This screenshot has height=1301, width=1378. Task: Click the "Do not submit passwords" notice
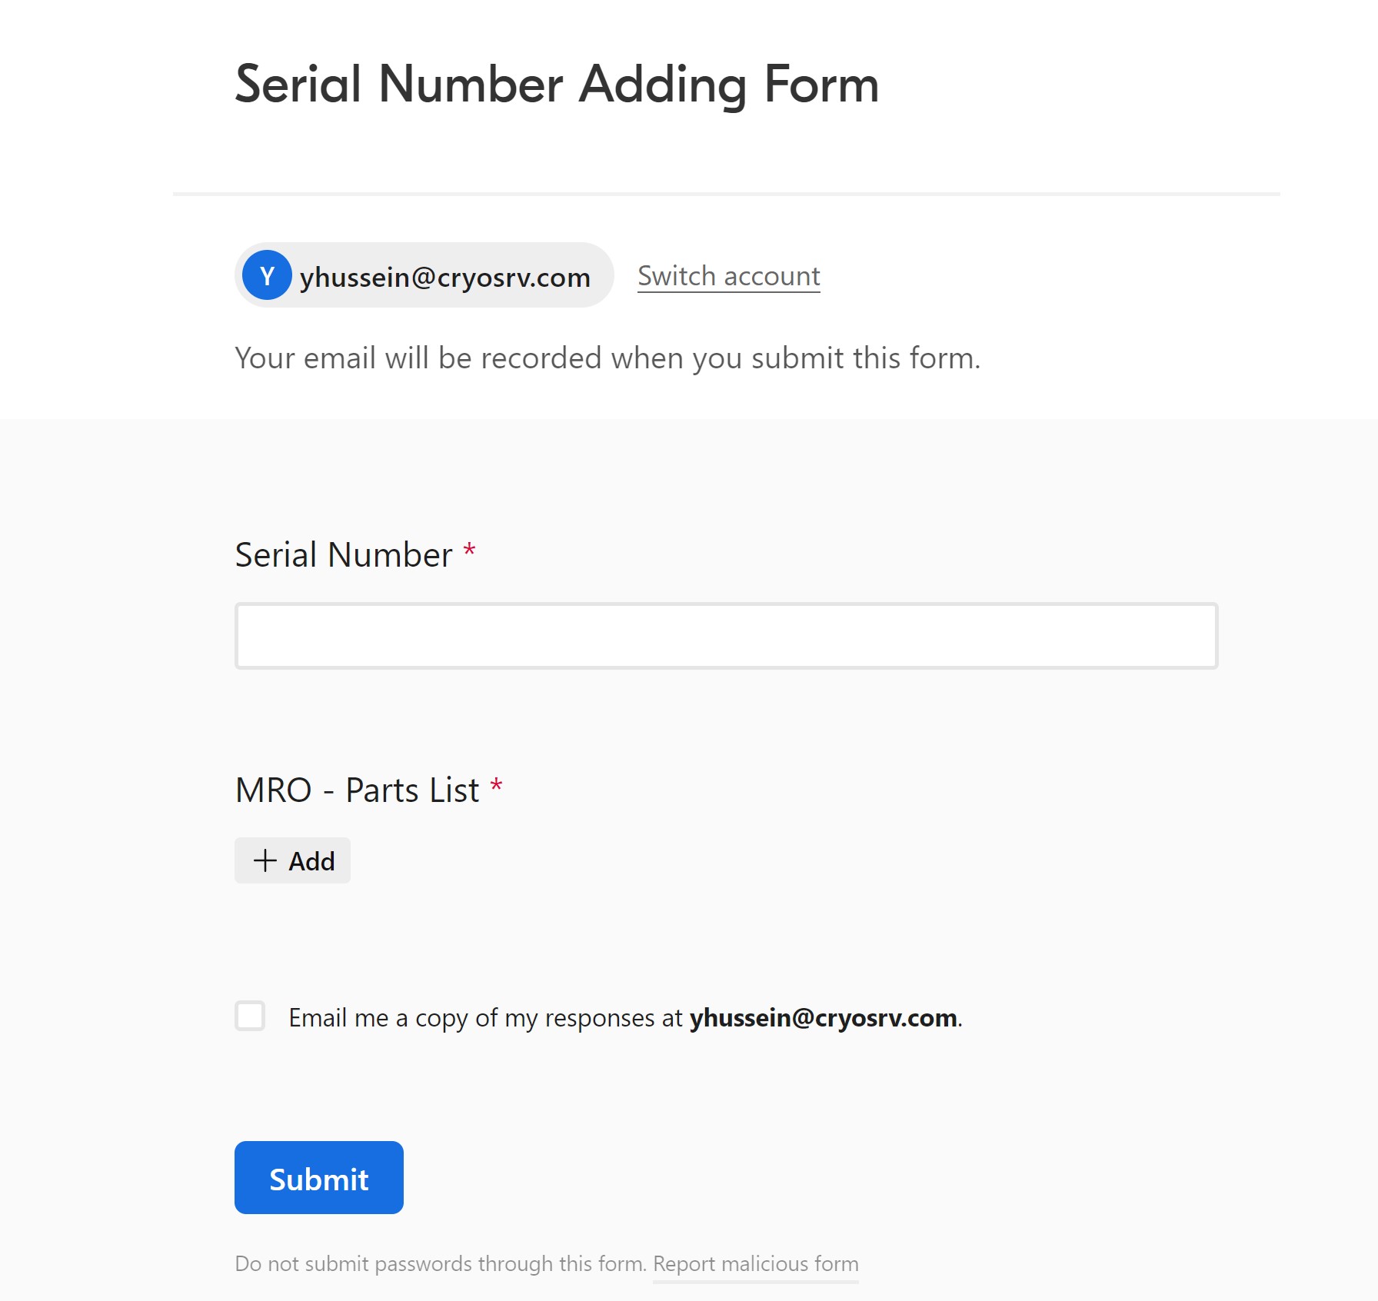[440, 1264]
